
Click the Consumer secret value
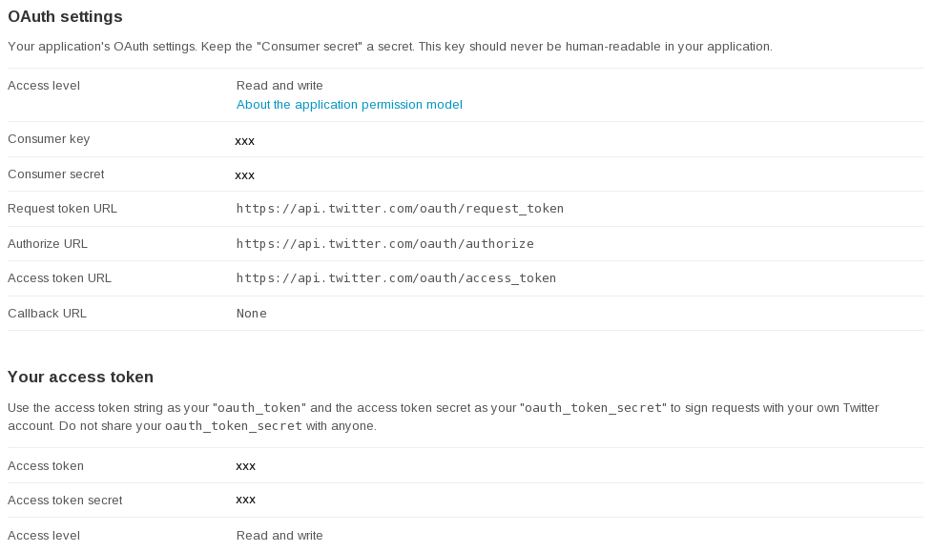(x=245, y=175)
